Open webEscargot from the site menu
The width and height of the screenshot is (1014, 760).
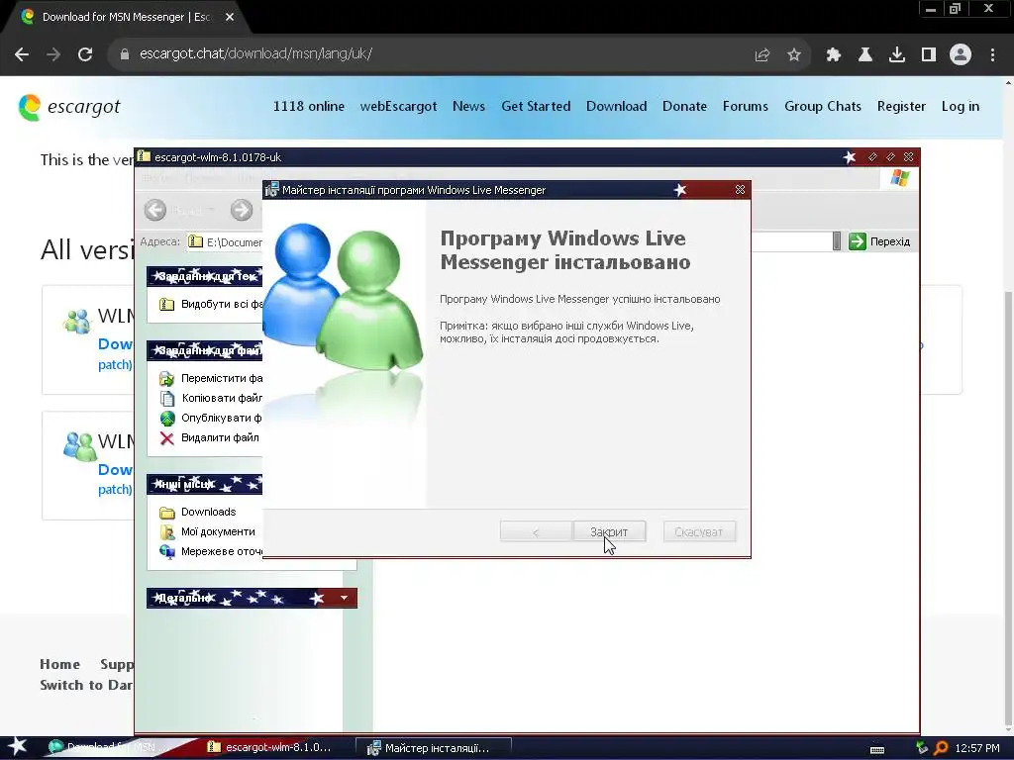398,106
